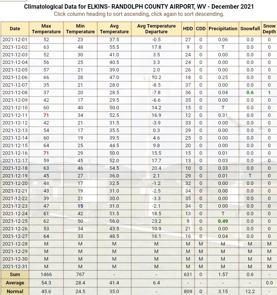Sort by Snowfall column heading
277x295 pixels.
click(250, 29)
